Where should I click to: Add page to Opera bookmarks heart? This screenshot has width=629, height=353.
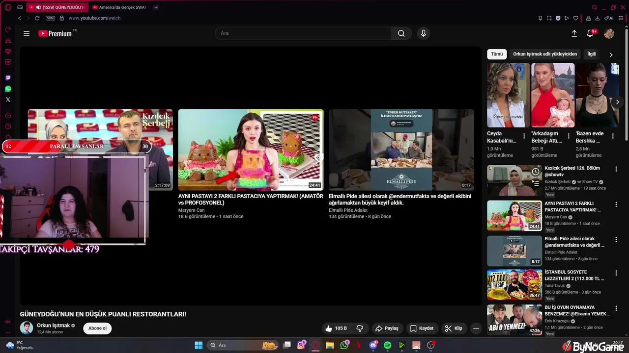pos(575,18)
